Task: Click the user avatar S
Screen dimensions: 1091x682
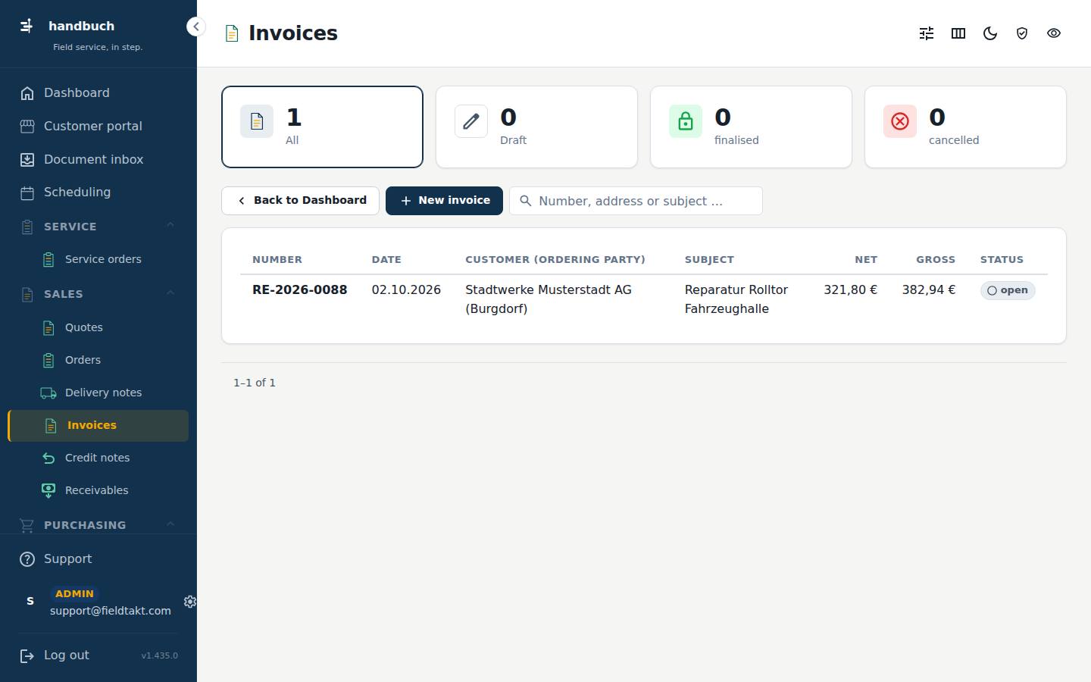Action: point(30,601)
